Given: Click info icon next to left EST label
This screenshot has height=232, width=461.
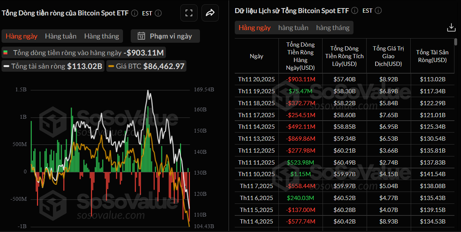Looking at the screenshot, I should (158, 13).
